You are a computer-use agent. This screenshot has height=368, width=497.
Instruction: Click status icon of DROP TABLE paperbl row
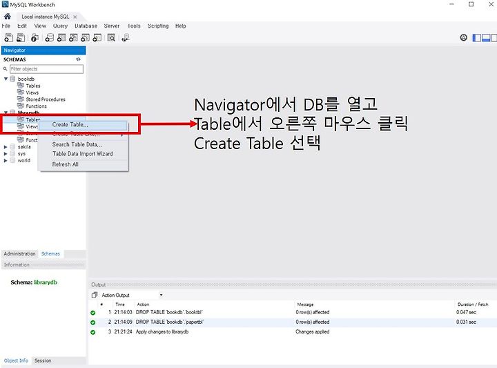click(x=93, y=322)
